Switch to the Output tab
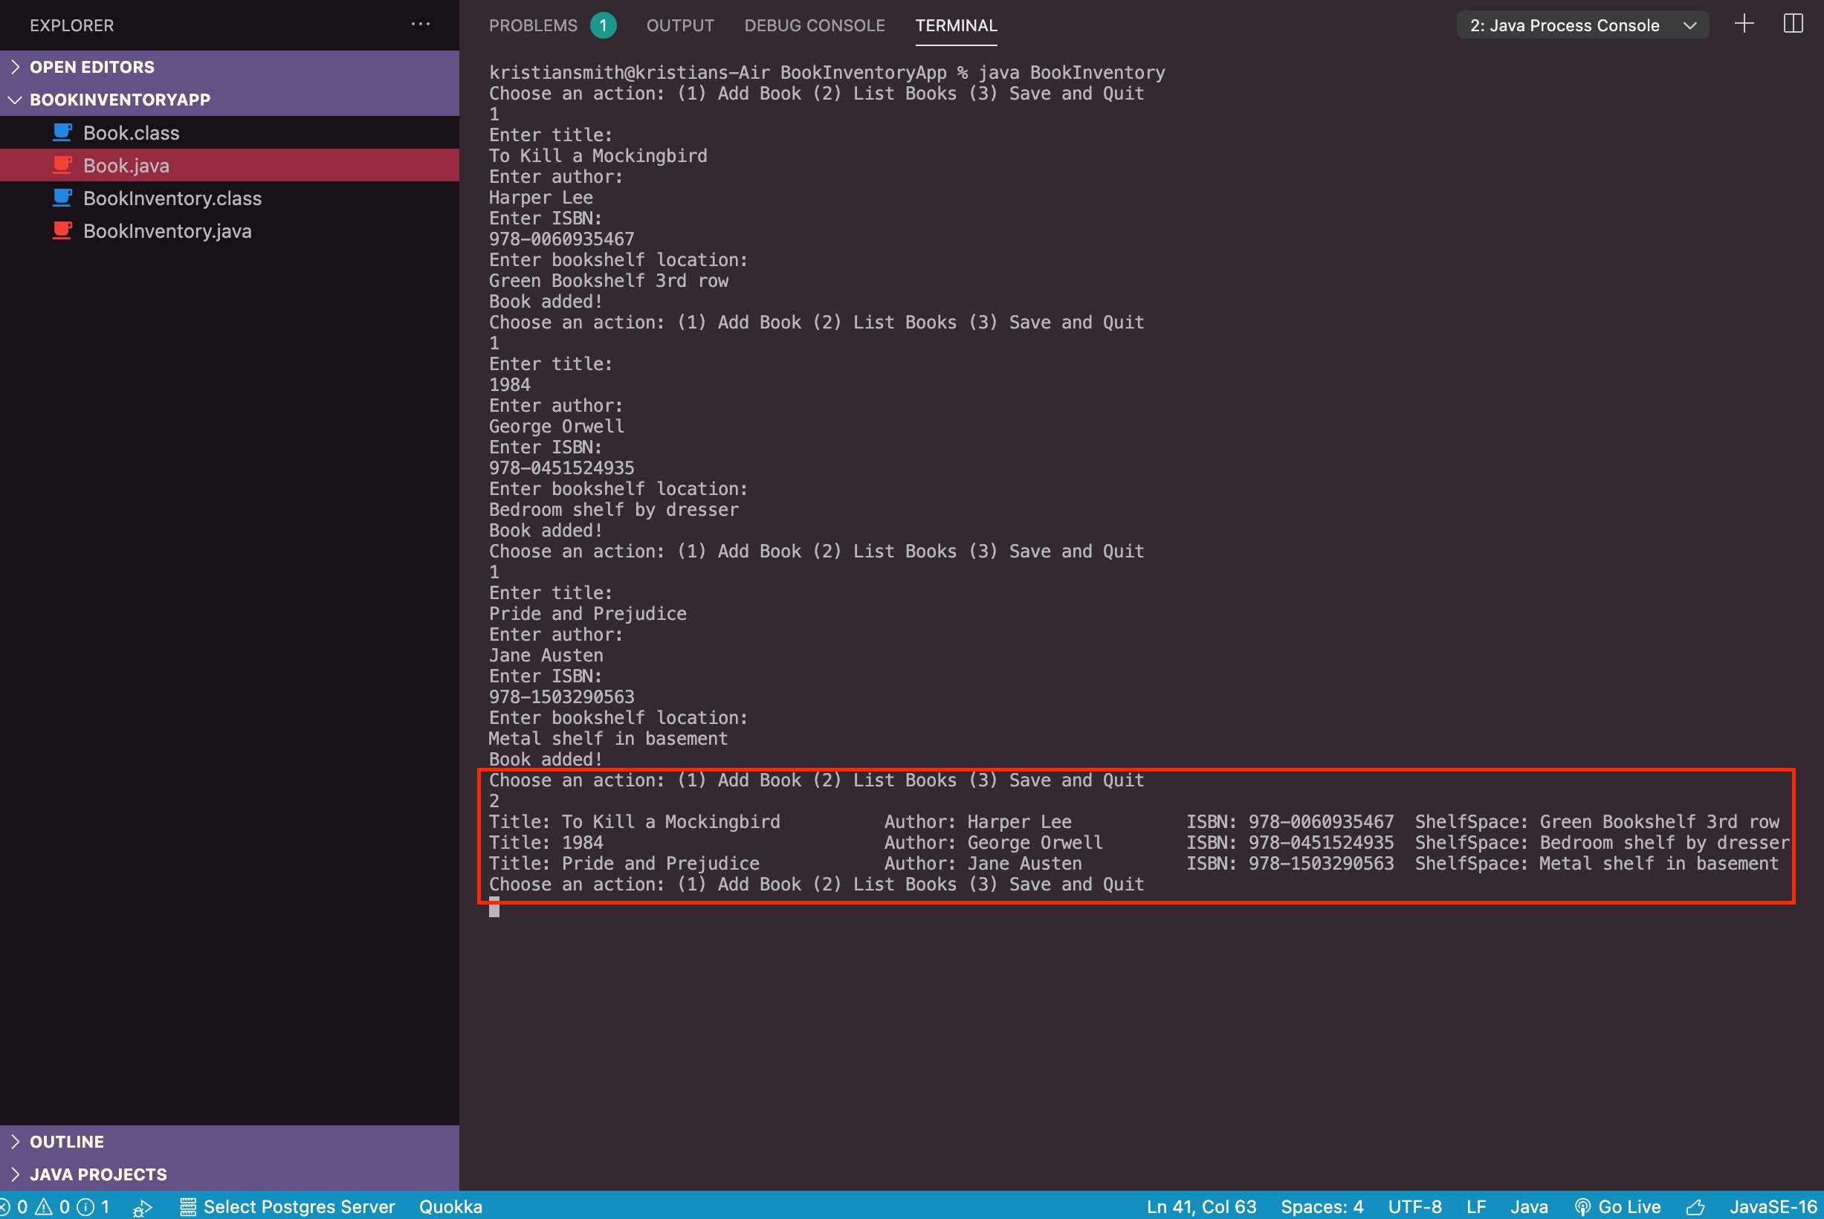 (680, 25)
